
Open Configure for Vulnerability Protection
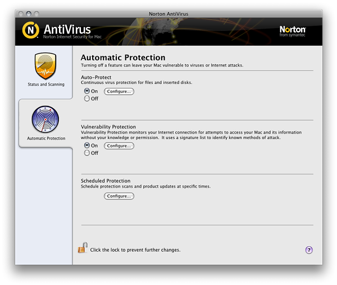tap(119, 145)
